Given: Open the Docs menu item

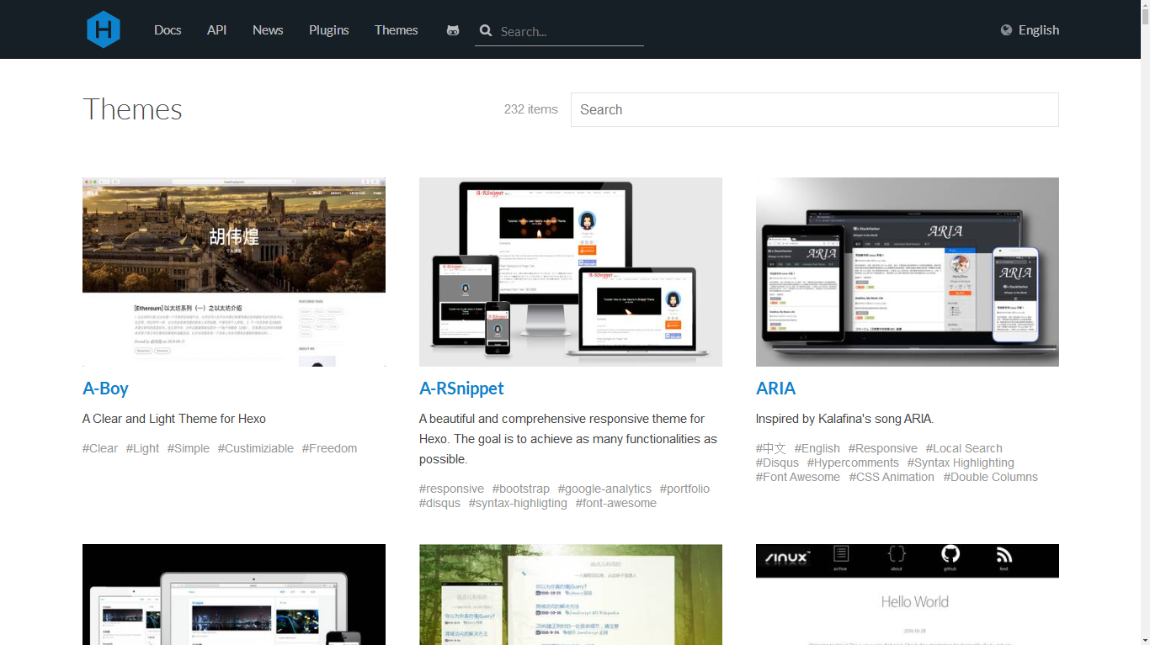Looking at the screenshot, I should point(168,30).
